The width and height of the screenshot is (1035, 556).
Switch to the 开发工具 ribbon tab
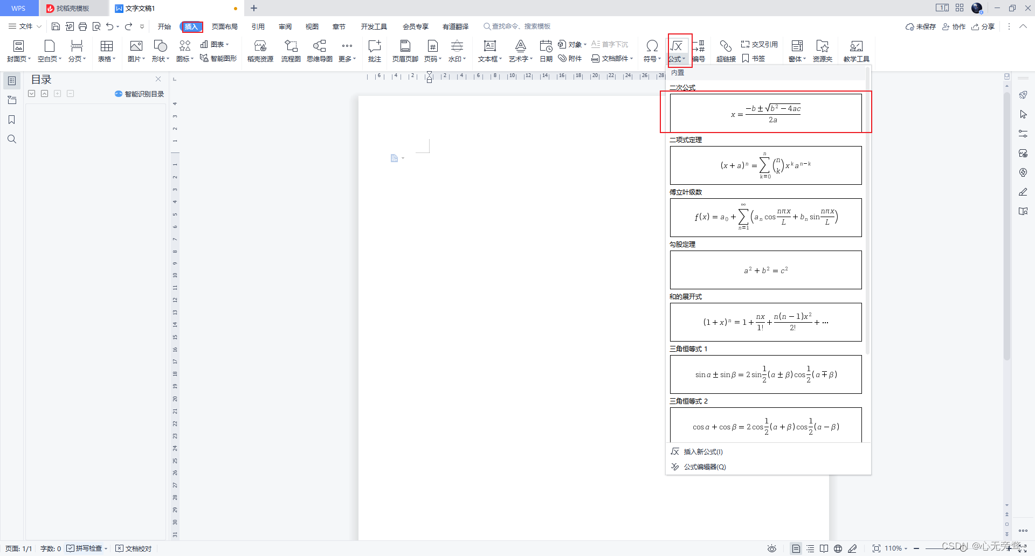(x=374, y=26)
